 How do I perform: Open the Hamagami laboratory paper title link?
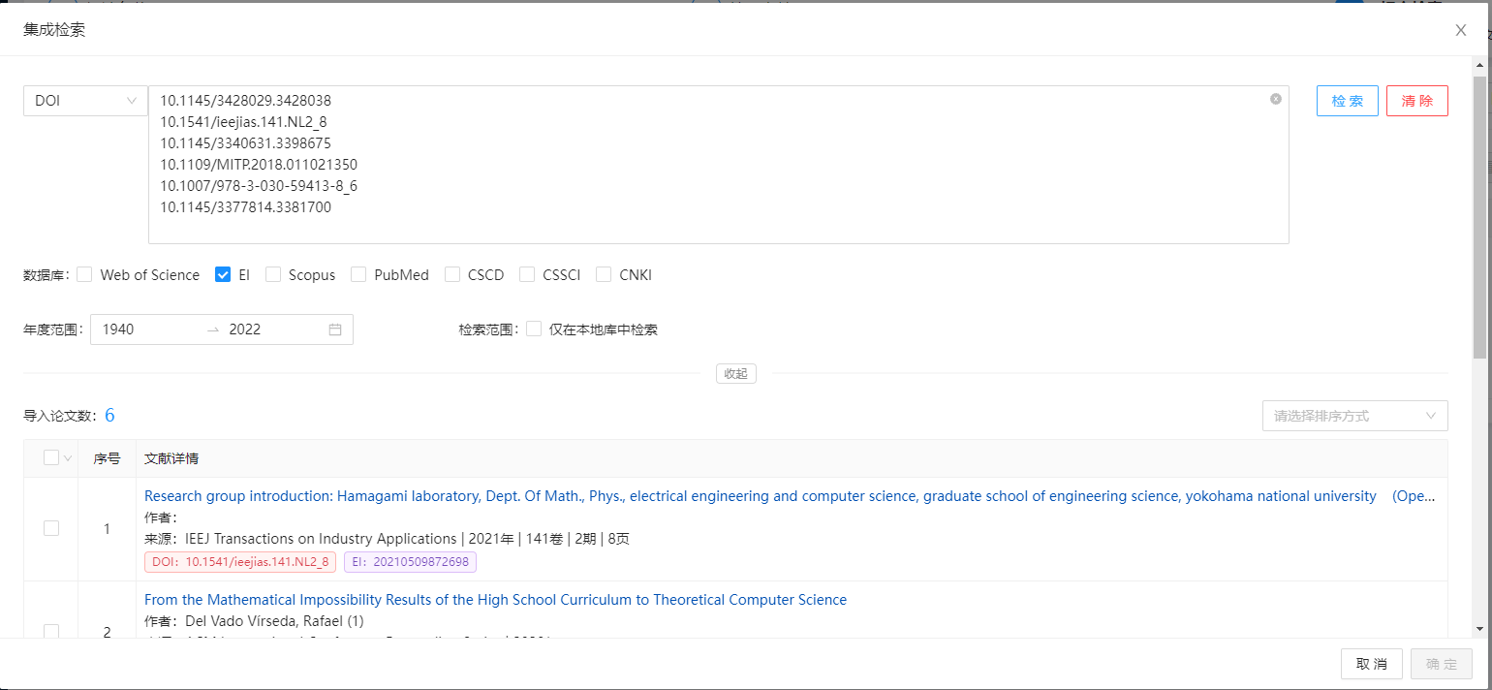(x=760, y=496)
